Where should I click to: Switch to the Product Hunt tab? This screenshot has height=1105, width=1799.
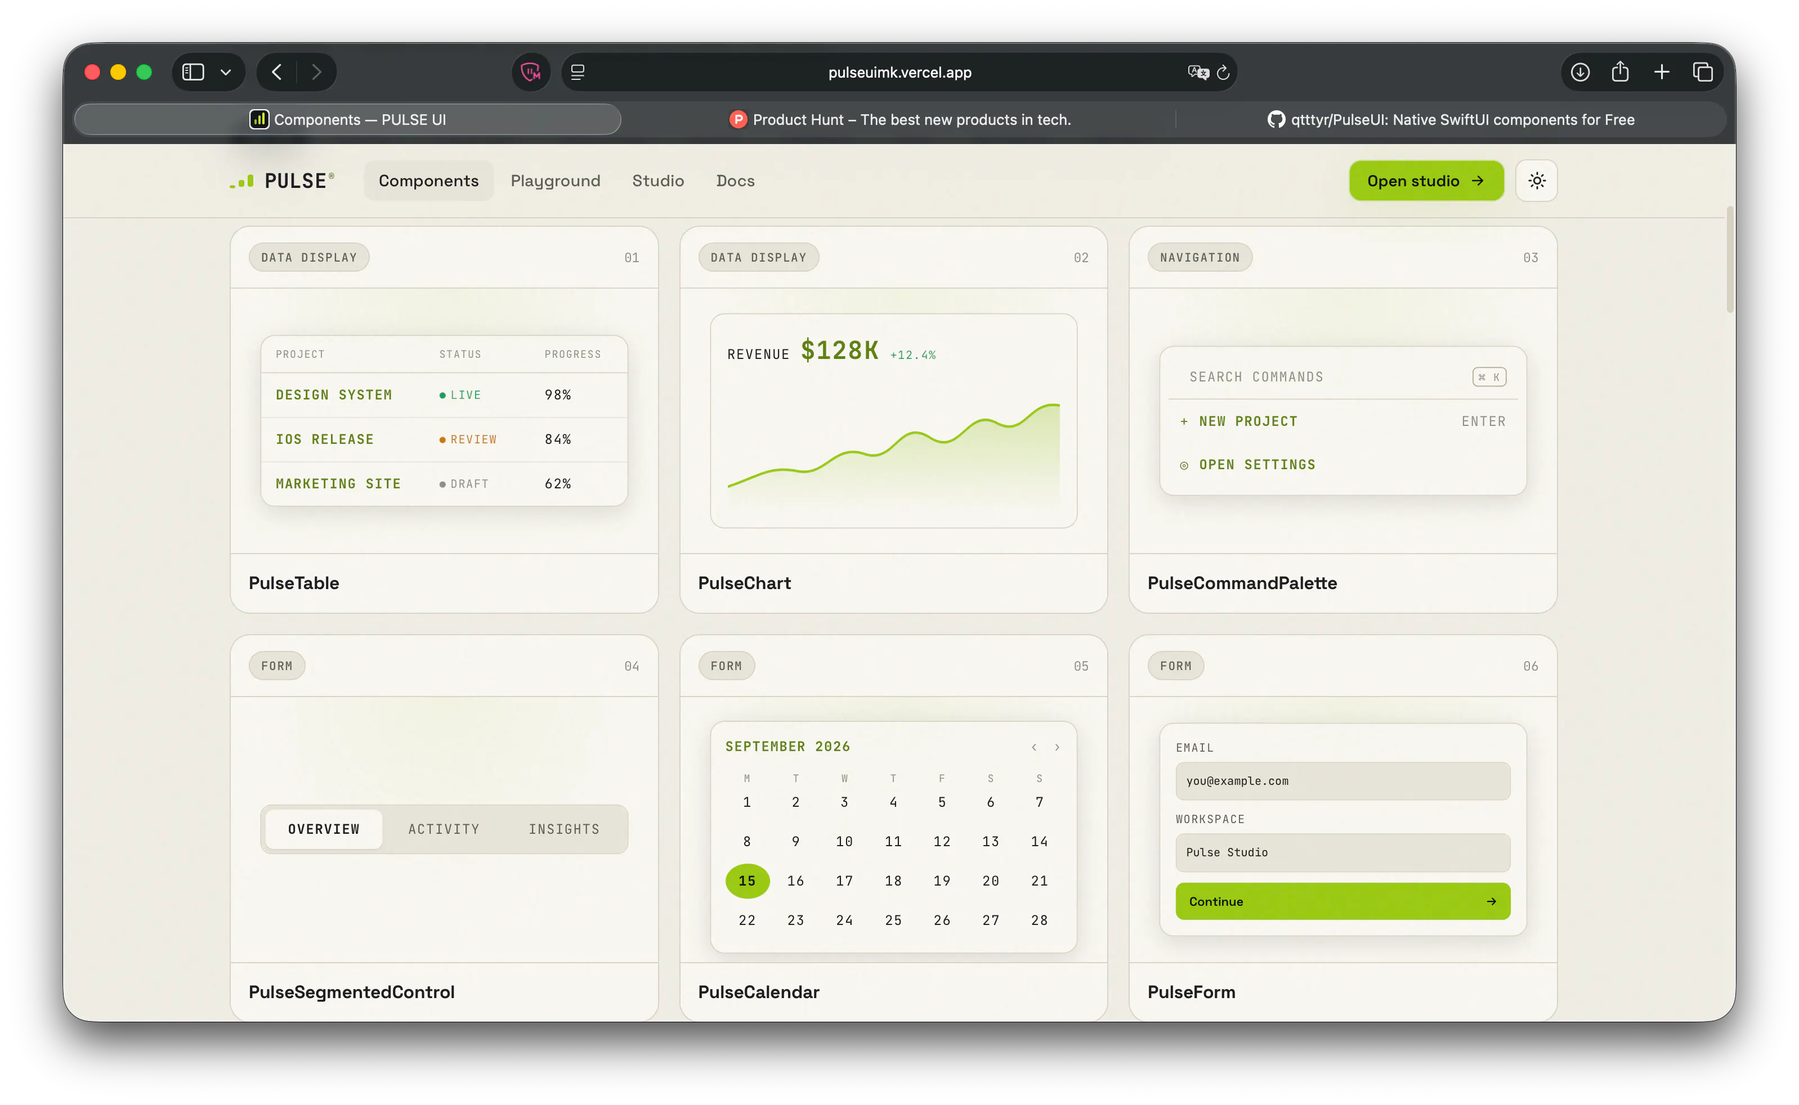(x=899, y=119)
